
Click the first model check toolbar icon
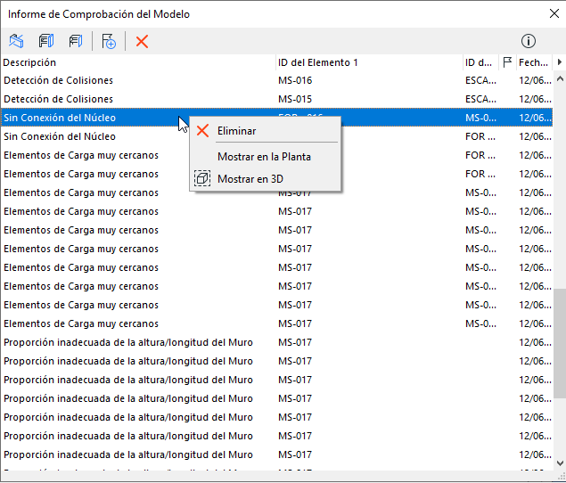(16, 41)
